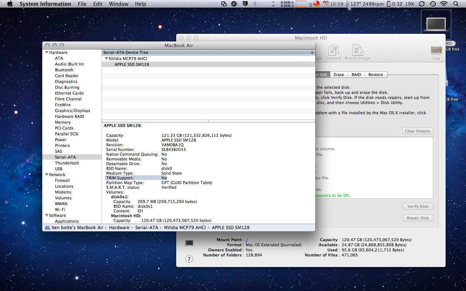Click the Serial-ATA Device Tree sort arrow
This screenshot has height=291, width=466.
tap(312, 52)
